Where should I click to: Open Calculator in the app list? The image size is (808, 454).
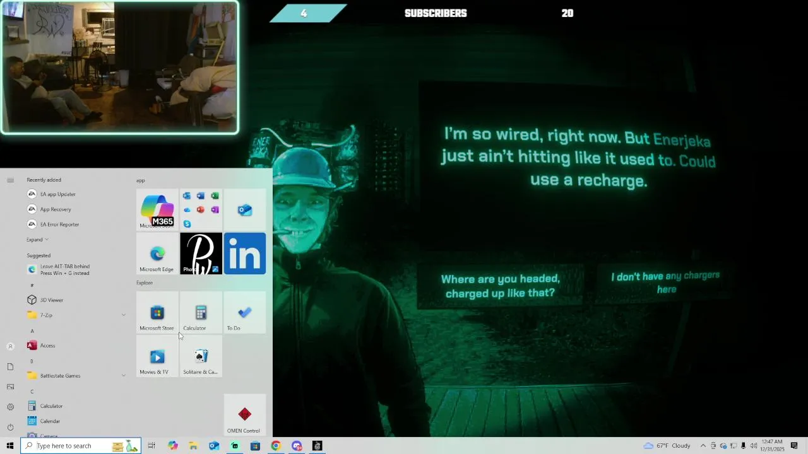[x=76, y=406]
